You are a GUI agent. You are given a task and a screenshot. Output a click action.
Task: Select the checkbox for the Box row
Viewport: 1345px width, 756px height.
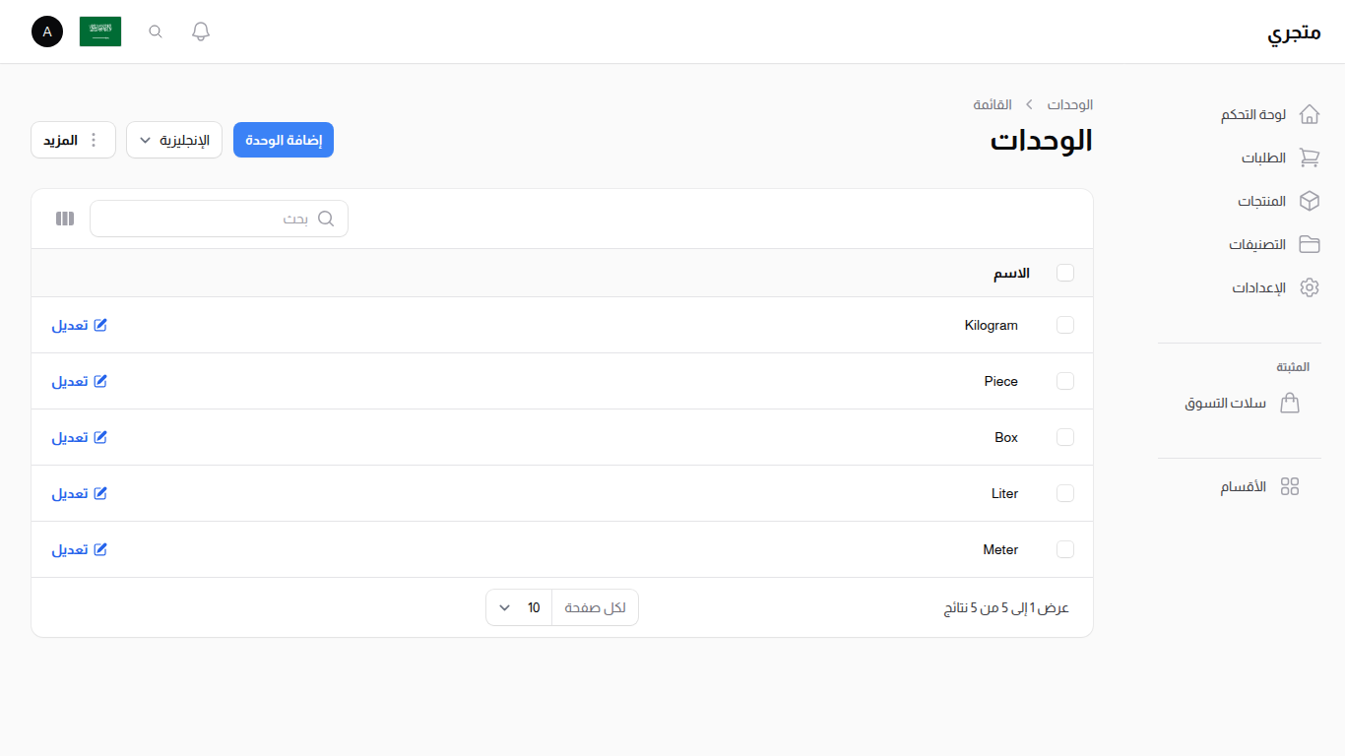tap(1065, 437)
